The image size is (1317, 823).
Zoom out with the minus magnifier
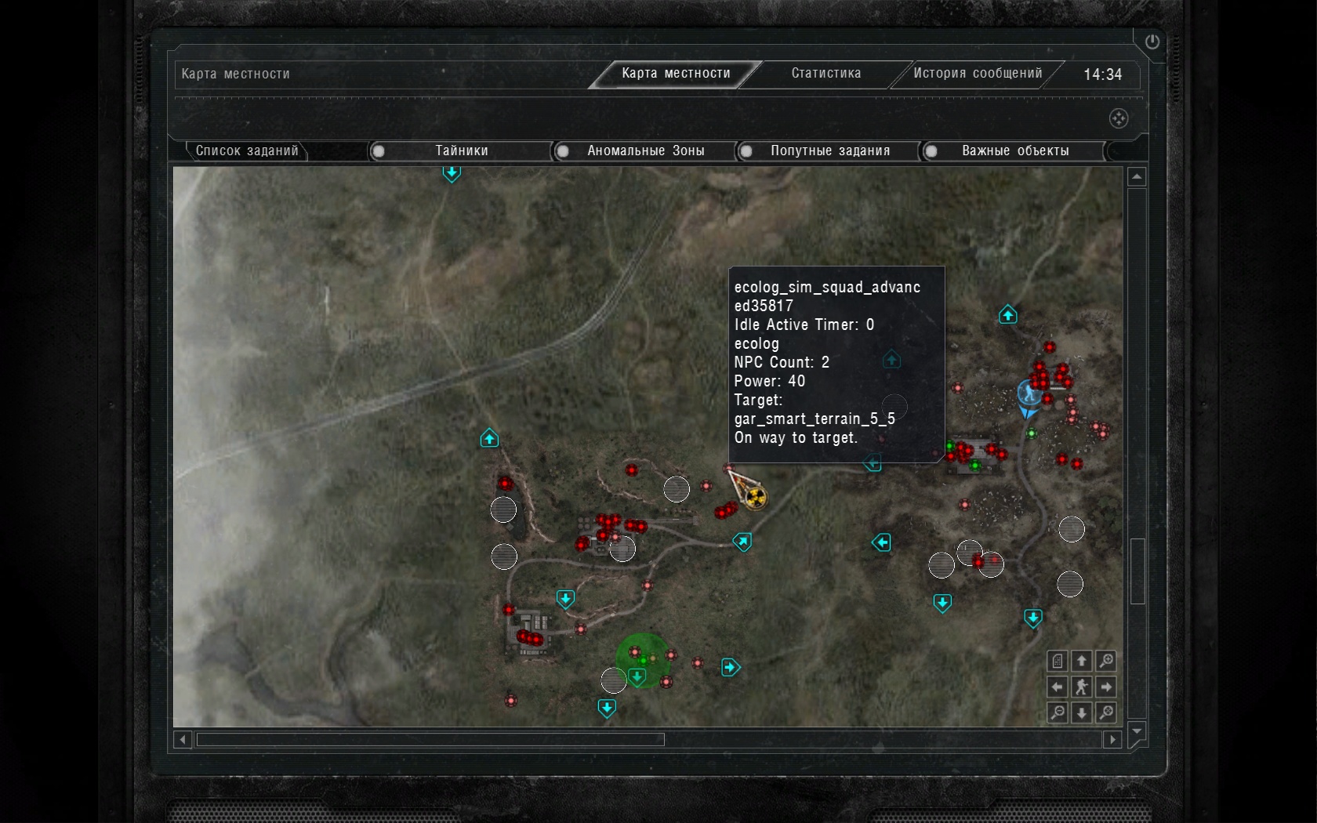(1057, 712)
